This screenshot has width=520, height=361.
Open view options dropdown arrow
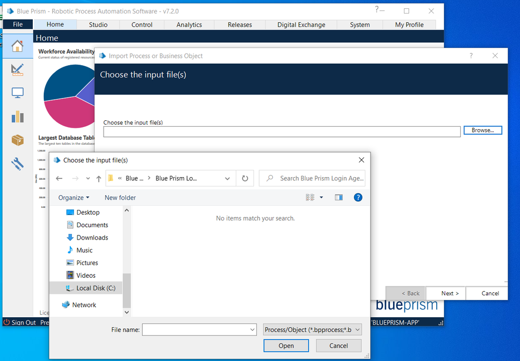[x=321, y=197]
